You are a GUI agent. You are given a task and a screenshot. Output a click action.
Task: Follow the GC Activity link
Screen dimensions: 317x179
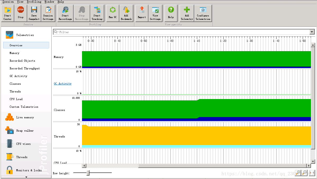tap(63, 83)
